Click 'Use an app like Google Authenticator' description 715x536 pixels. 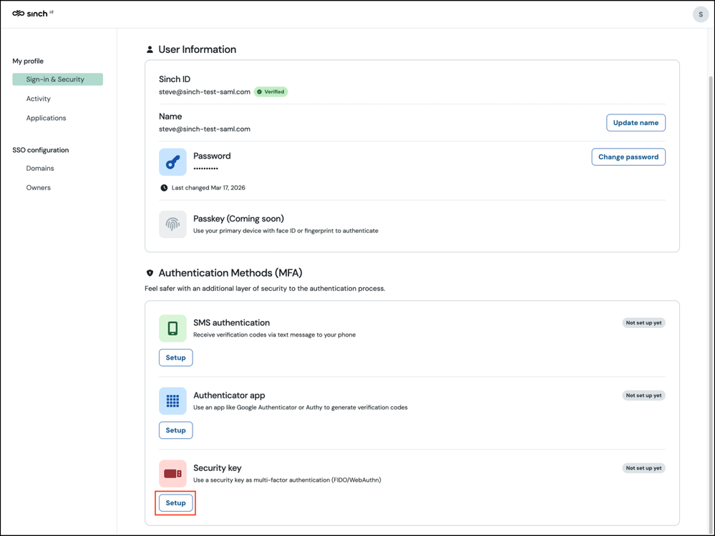pyautogui.click(x=301, y=407)
